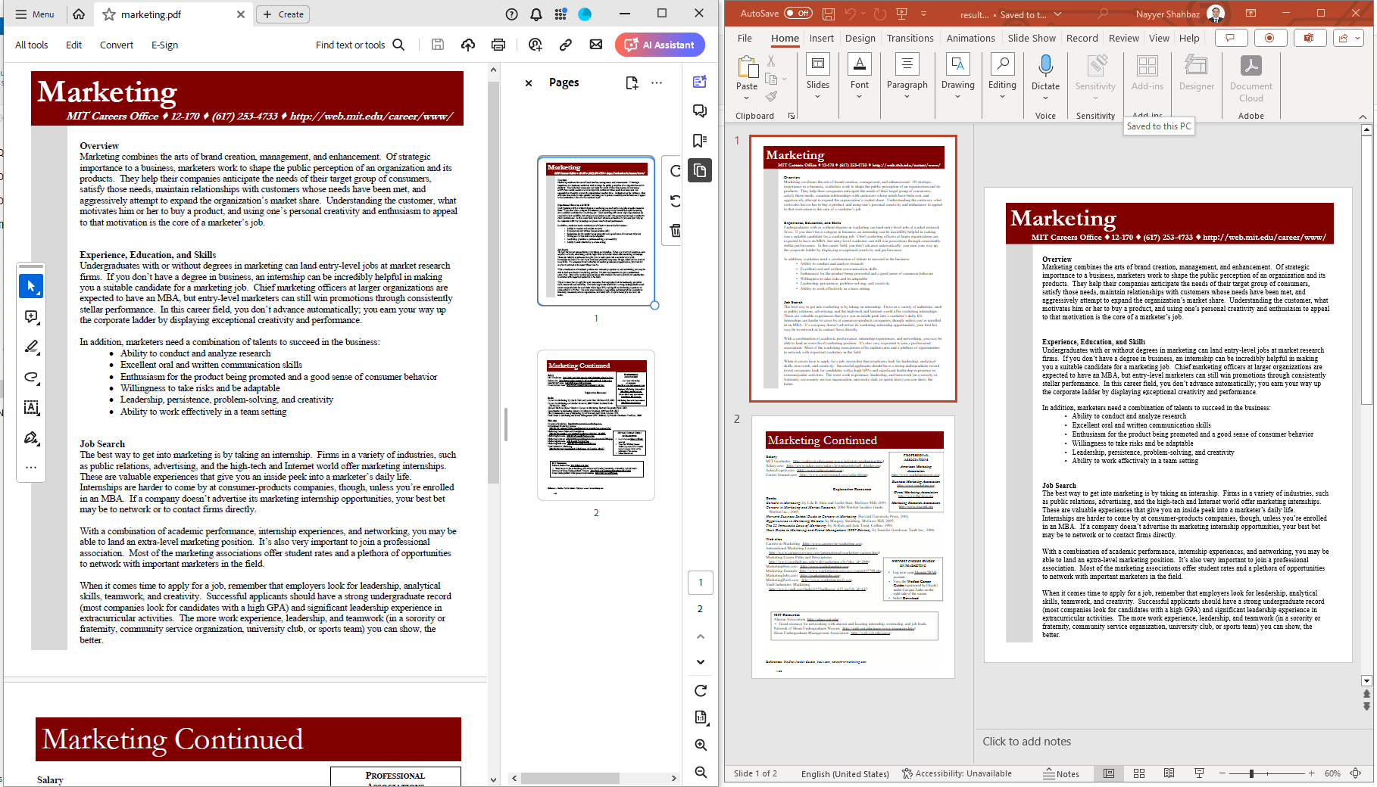Screen dimensions: 1377x787
Task: Open Format Painter in PowerPoint clipboard
Action: (771, 96)
